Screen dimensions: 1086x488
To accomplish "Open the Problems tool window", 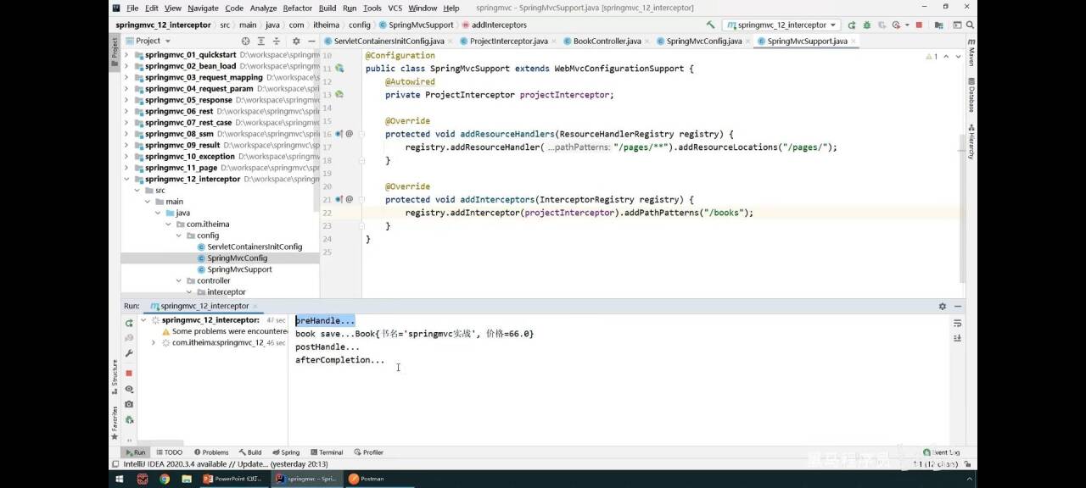I will (x=211, y=452).
